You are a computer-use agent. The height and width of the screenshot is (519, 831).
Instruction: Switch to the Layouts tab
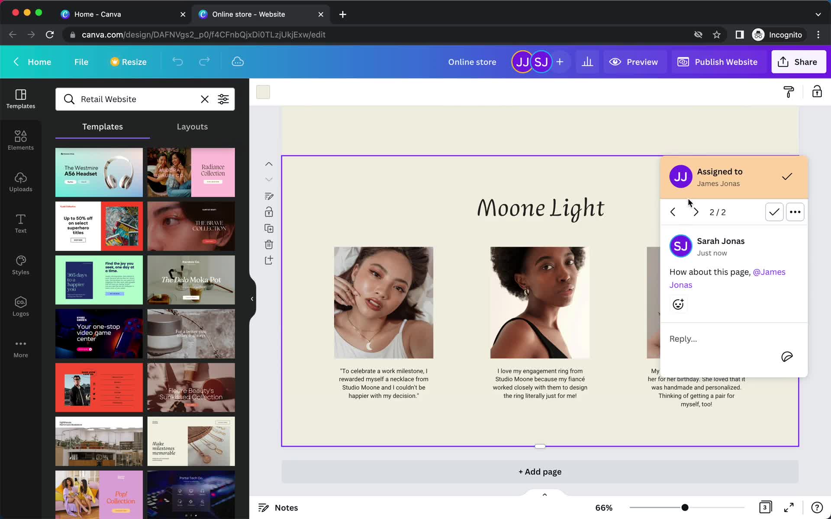click(x=192, y=126)
